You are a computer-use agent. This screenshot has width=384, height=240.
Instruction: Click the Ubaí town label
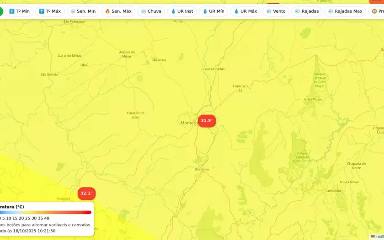[x=84, y=65]
